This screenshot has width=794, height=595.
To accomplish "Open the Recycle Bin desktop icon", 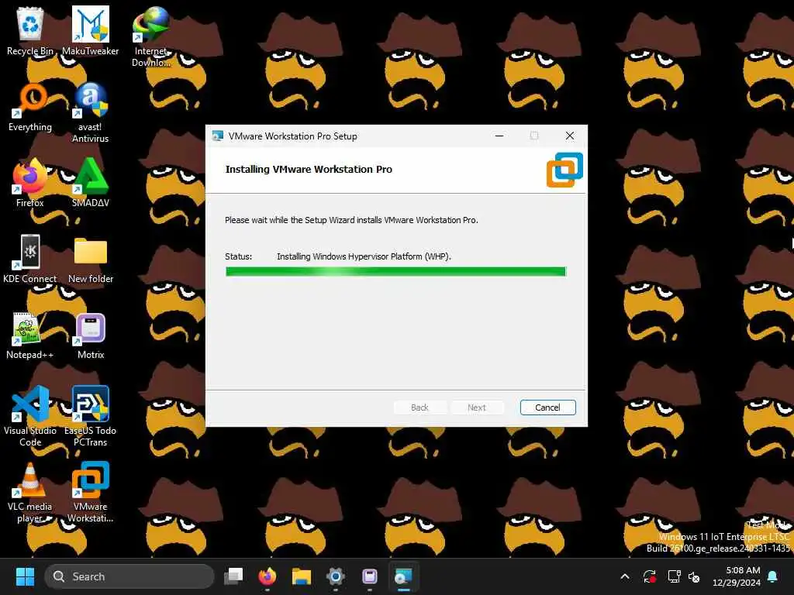I will 30,31.
